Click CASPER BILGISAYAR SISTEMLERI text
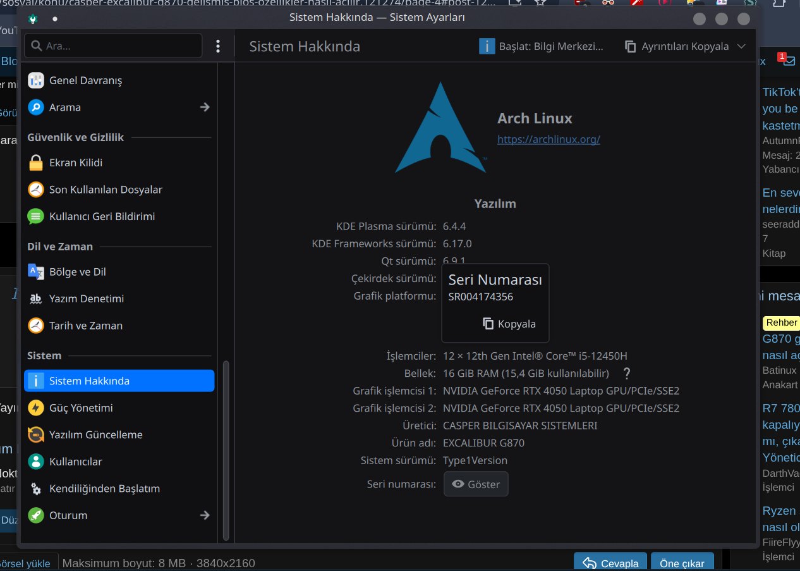This screenshot has height=571, width=800. tap(520, 426)
